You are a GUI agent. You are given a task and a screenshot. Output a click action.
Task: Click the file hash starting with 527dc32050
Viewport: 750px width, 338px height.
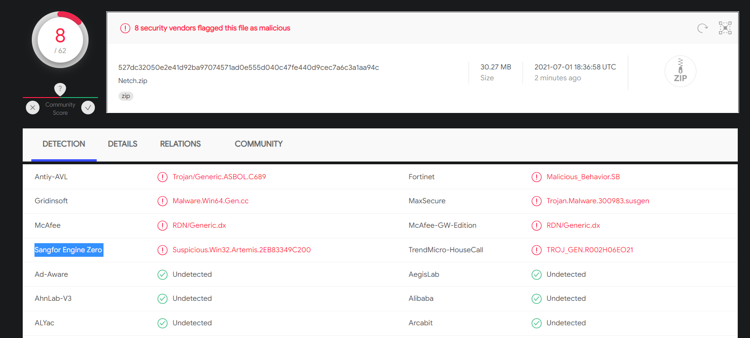coord(248,67)
